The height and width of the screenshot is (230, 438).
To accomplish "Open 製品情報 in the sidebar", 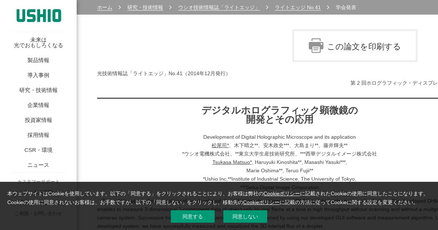I will tap(38, 60).
